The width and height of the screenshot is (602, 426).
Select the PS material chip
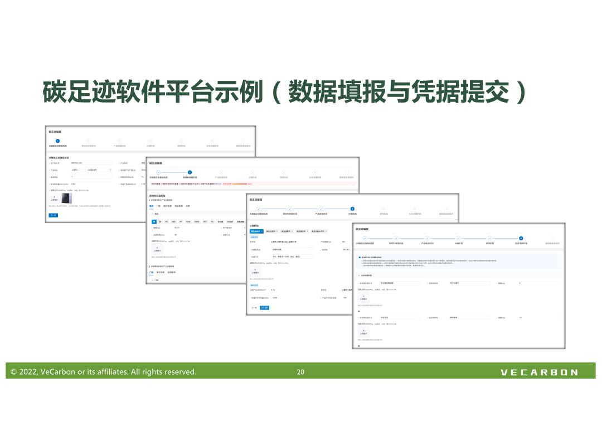click(166, 222)
